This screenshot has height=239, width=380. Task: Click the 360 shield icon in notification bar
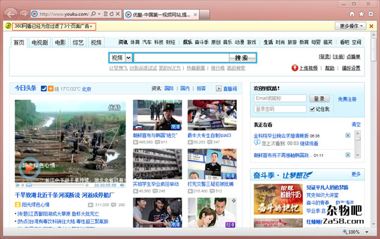[8, 25]
